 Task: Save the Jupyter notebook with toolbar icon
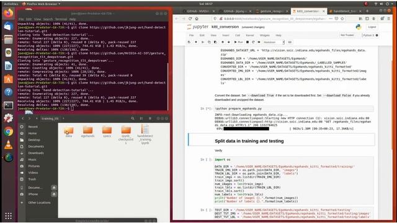pyautogui.click(x=189, y=42)
